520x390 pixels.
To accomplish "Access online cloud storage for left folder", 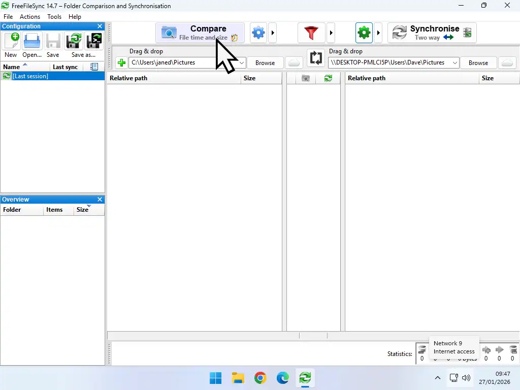I will pos(294,62).
